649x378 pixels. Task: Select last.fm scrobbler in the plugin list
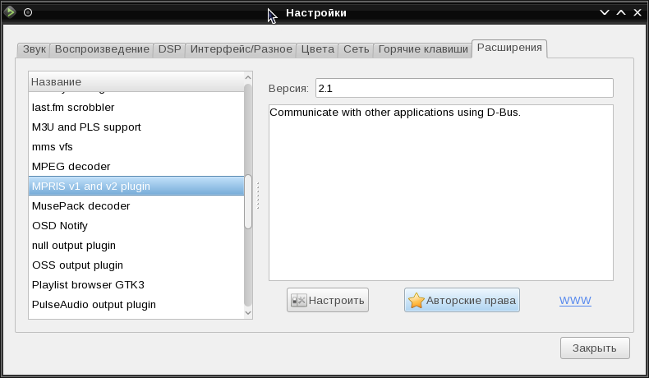(73, 108)
